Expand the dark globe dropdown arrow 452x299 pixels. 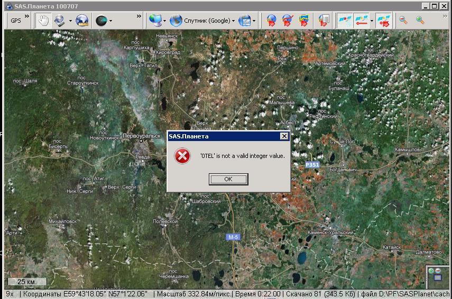pos(110,21)
